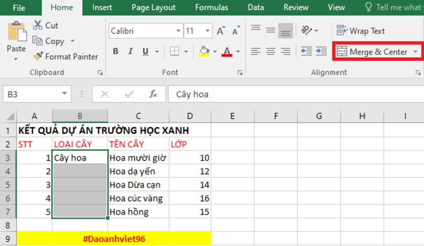Toggle the highlighted Bottom Align button
Image resolution: width=424 pixels, height=246 pixels.
tap(286, 31)
